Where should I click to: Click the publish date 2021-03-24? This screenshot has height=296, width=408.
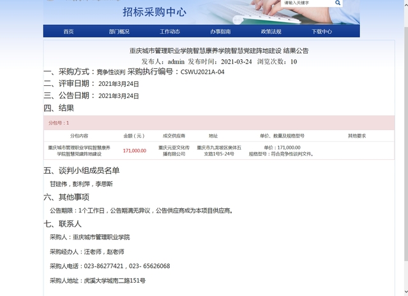pyautogui.click(x=236, y=62)
